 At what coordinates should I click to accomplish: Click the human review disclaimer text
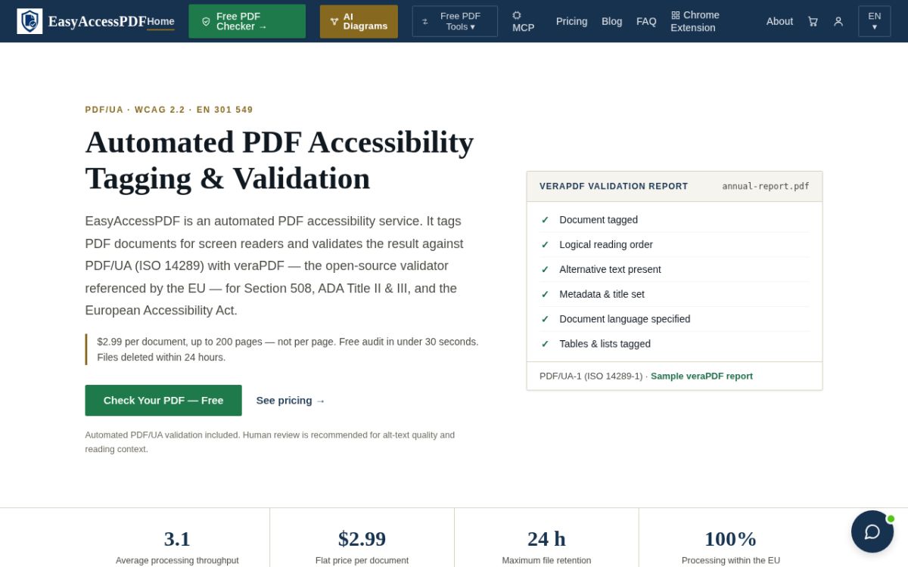[270, 442]
